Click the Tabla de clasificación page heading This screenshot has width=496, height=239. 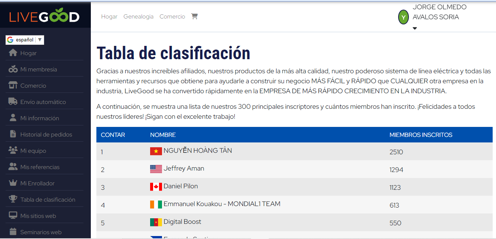coord(173,53)
